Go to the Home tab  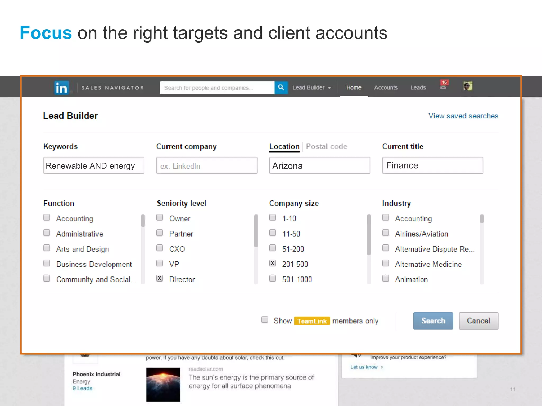[354, 87]
